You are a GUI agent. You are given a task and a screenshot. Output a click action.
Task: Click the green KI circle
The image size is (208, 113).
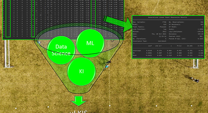(x=81, y=71)
